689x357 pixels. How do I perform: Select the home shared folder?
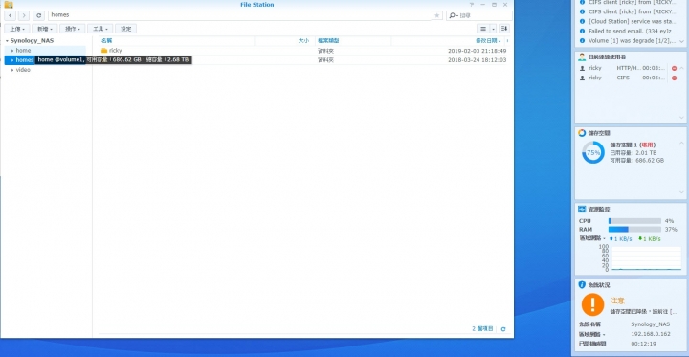point(23,51)
